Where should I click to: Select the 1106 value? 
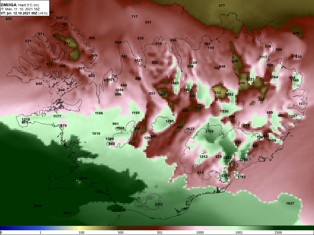tap(99, 113)
